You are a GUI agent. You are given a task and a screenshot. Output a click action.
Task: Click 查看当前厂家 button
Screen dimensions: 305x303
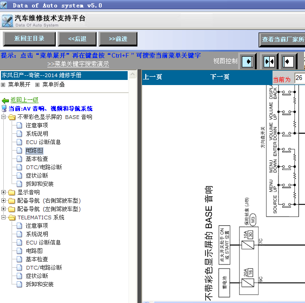[x=282, y=40]
